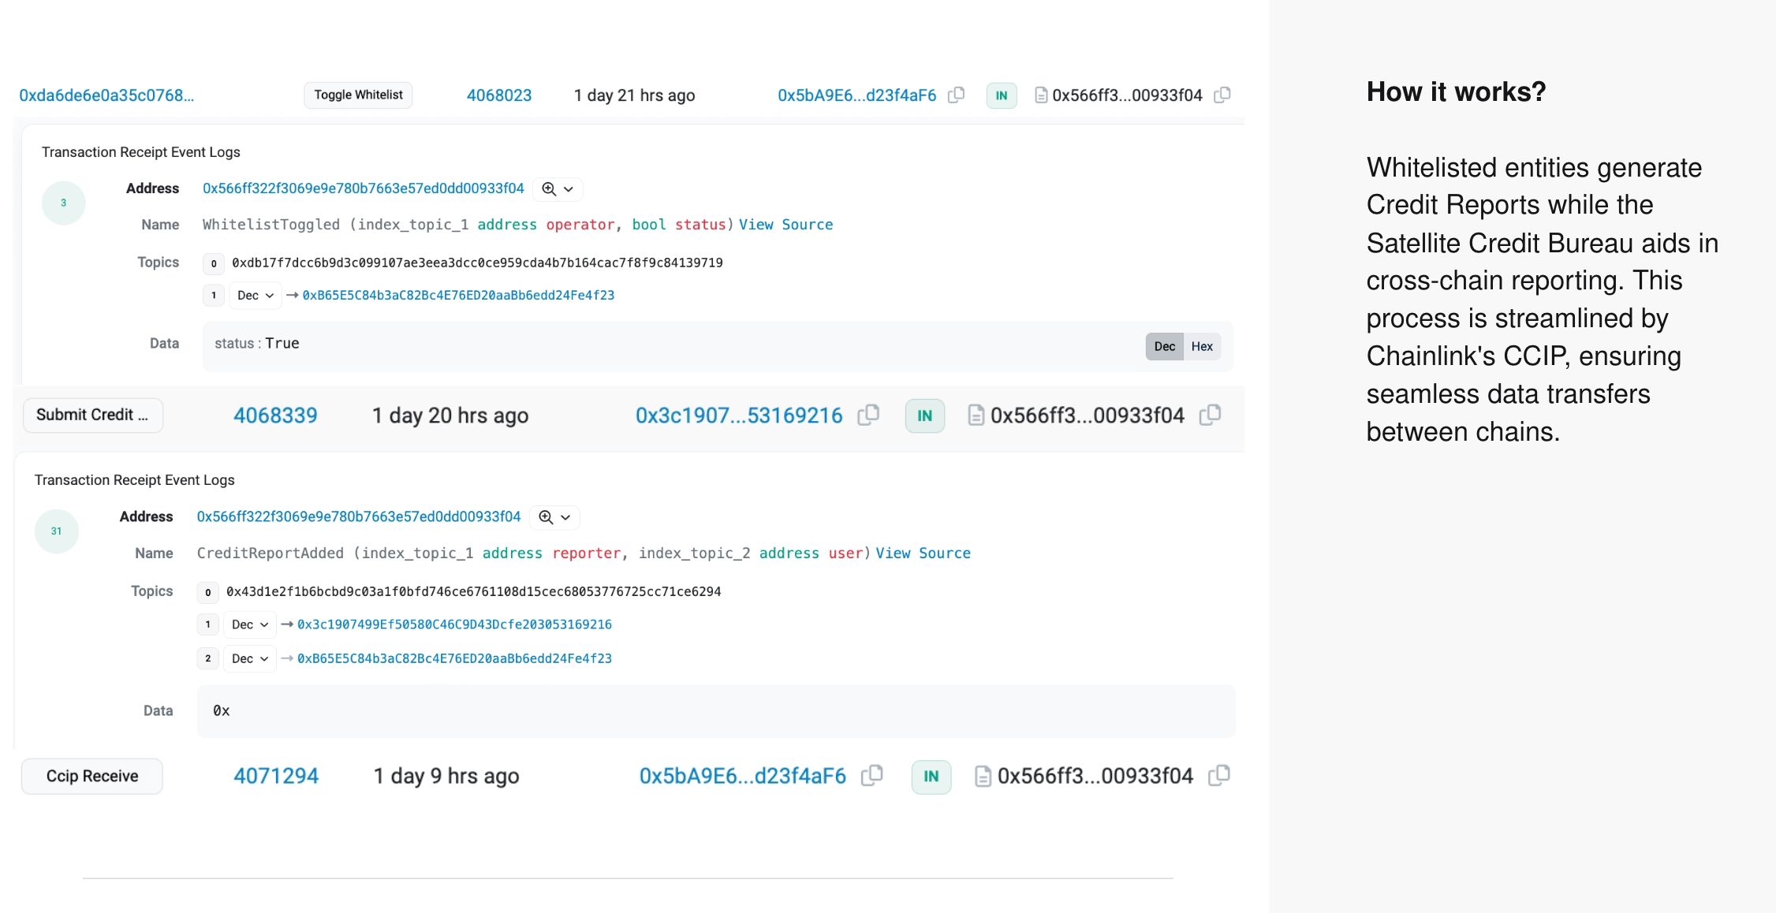1776x913 pixels.
Task: Open log address link in WhitelistToggled event
Action: [364, 188]
